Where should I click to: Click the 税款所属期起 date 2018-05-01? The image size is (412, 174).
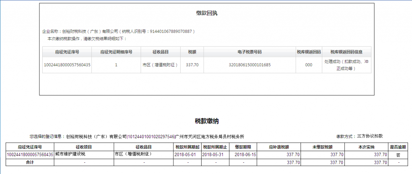(187, 154)
